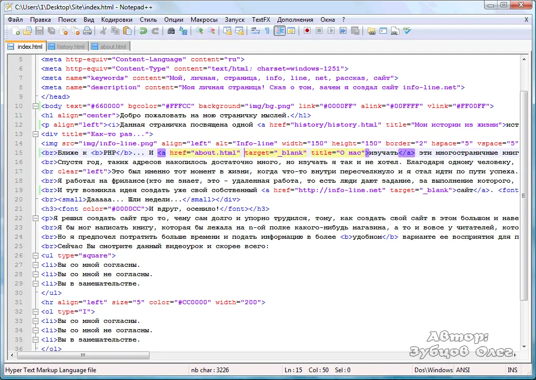Click the toolbar icon just left of spell-check
Viewport: 536px width, 380px height.
point(395,31)
